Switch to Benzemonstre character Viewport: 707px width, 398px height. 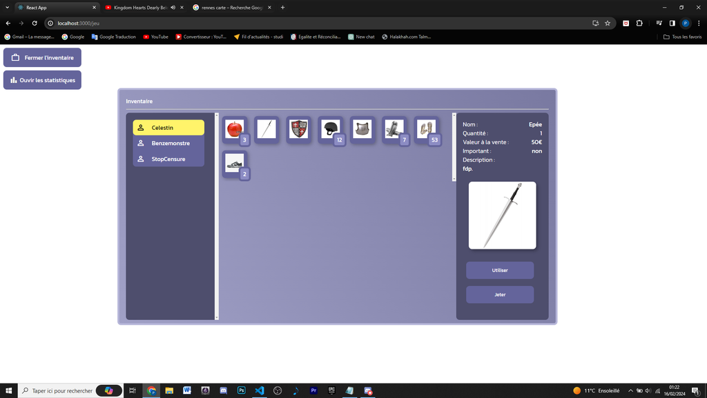coord(168,143)
